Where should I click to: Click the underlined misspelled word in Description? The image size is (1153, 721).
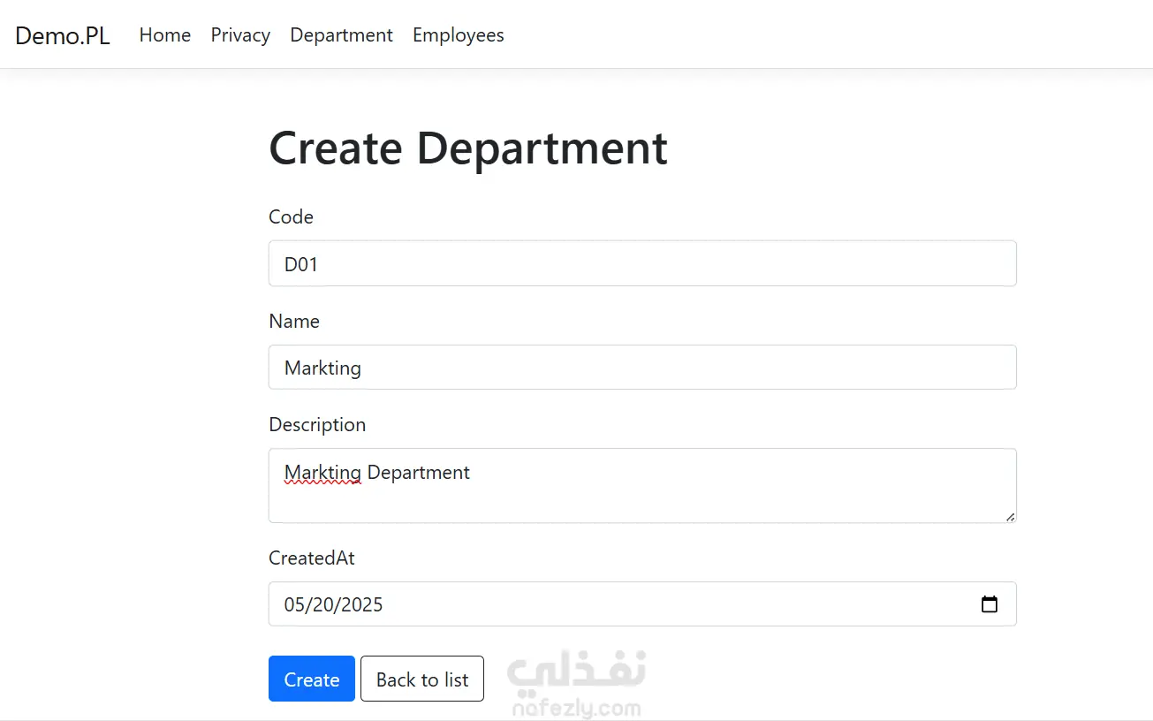(322, 474)
